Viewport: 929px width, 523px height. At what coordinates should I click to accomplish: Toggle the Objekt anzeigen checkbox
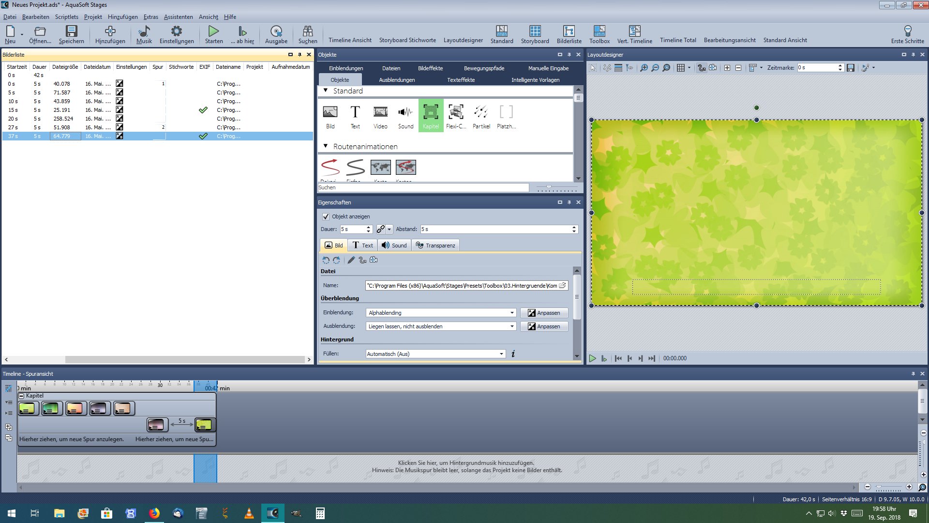pos(326,216)
